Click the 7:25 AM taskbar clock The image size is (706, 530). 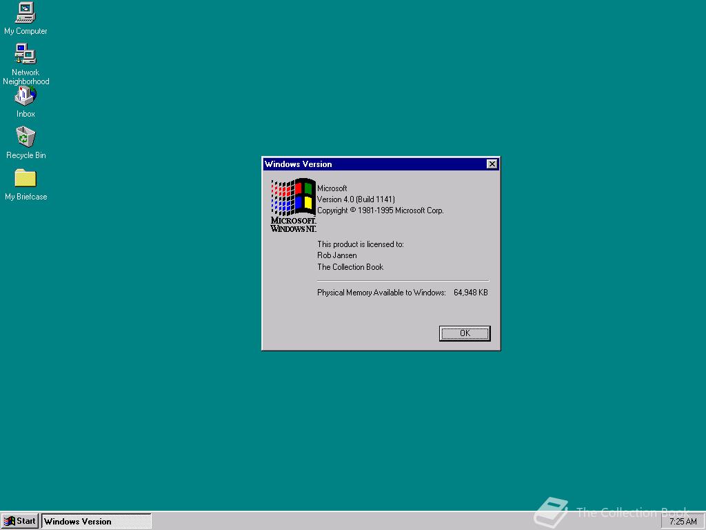click(x=683, y=522)
